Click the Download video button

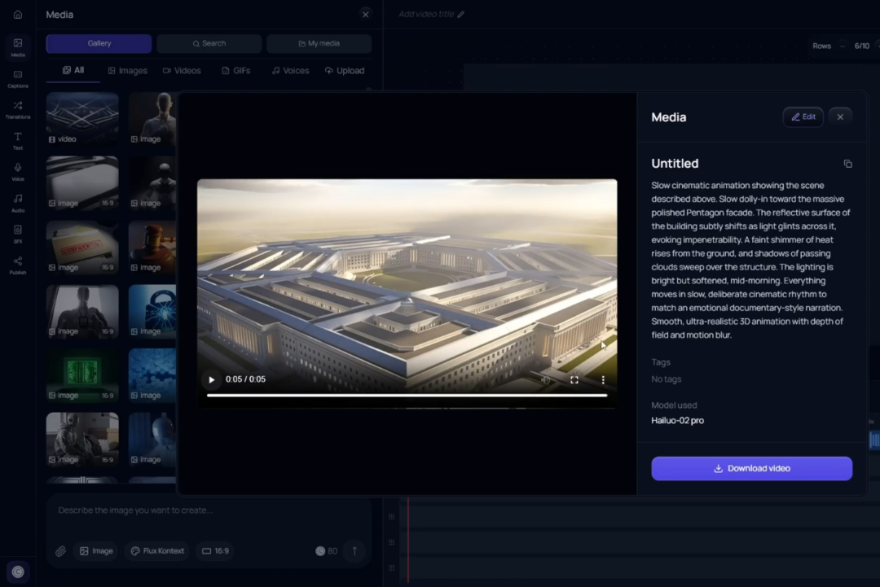click(751, 469)
